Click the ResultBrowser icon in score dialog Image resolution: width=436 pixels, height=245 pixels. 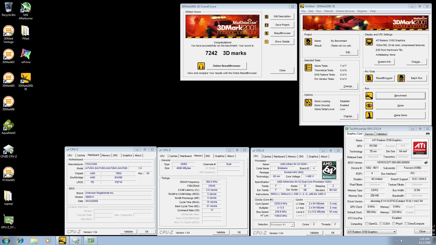pyautogui.click(x=267, y=33)
